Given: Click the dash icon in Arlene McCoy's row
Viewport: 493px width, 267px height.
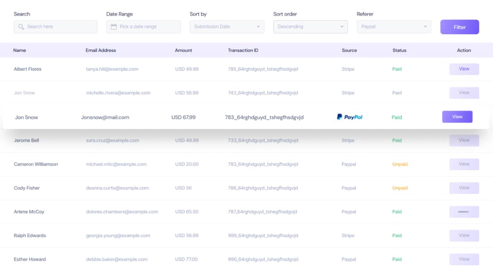Looking at the screenshot, I should (x=464, y=212).
